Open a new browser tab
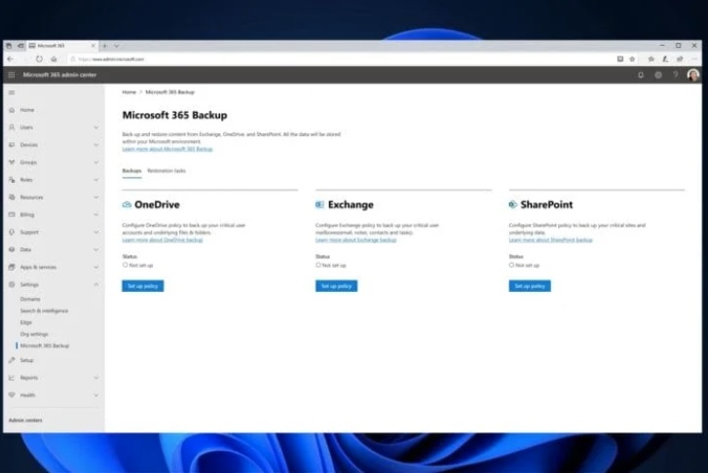708x473 pixels. (x=105, y=46)
